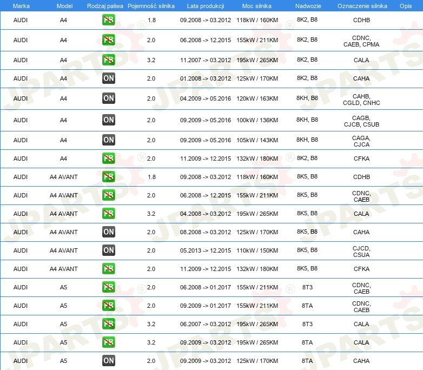This screenshot has width=423, height=370.
Task: Click the date range 01.2008 -> 03.2012
Action: (206, 78)
